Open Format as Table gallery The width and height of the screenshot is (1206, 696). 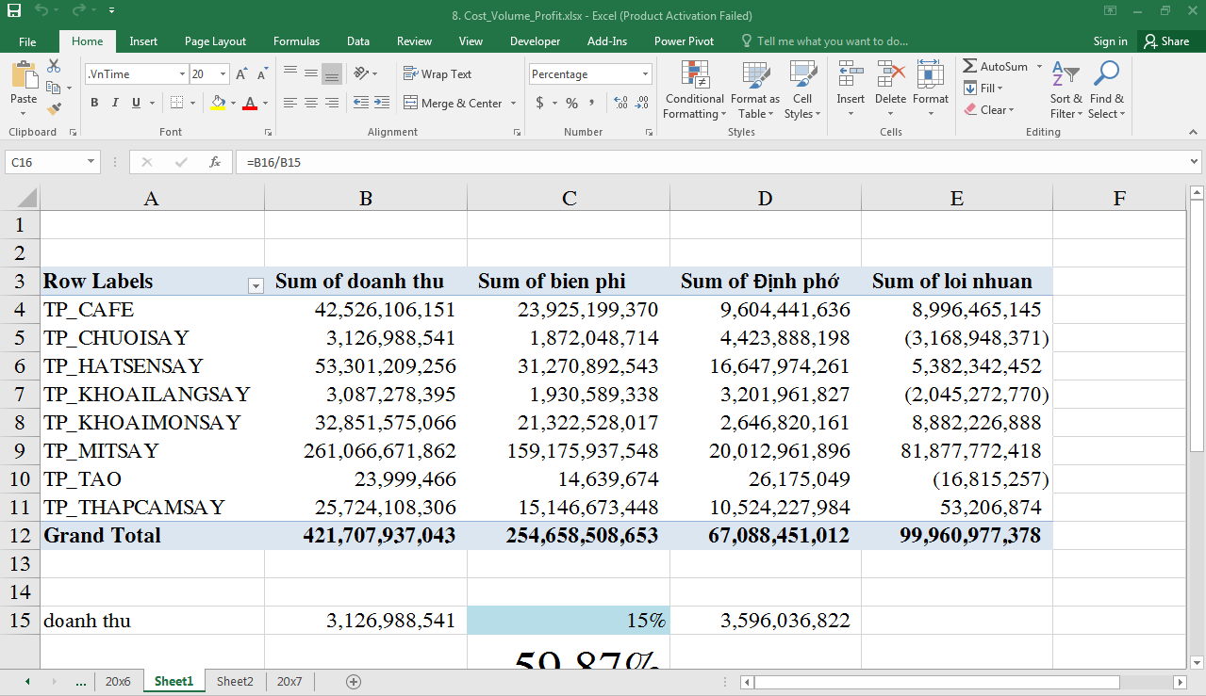tap(754, 90)
